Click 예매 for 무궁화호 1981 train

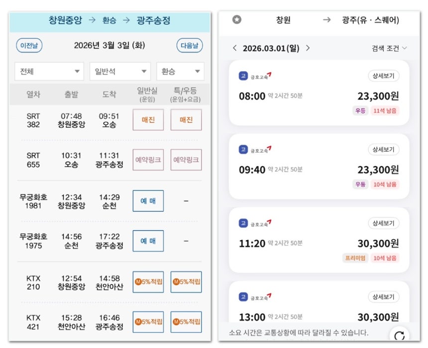coord(148,201)
